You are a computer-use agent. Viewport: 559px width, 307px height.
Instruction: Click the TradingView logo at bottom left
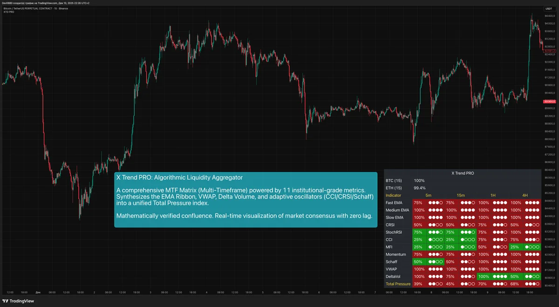tap(18, 301)
